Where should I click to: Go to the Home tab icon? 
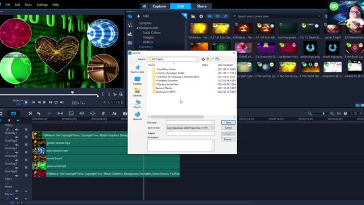pyautogui.click(x=144, y=6)
